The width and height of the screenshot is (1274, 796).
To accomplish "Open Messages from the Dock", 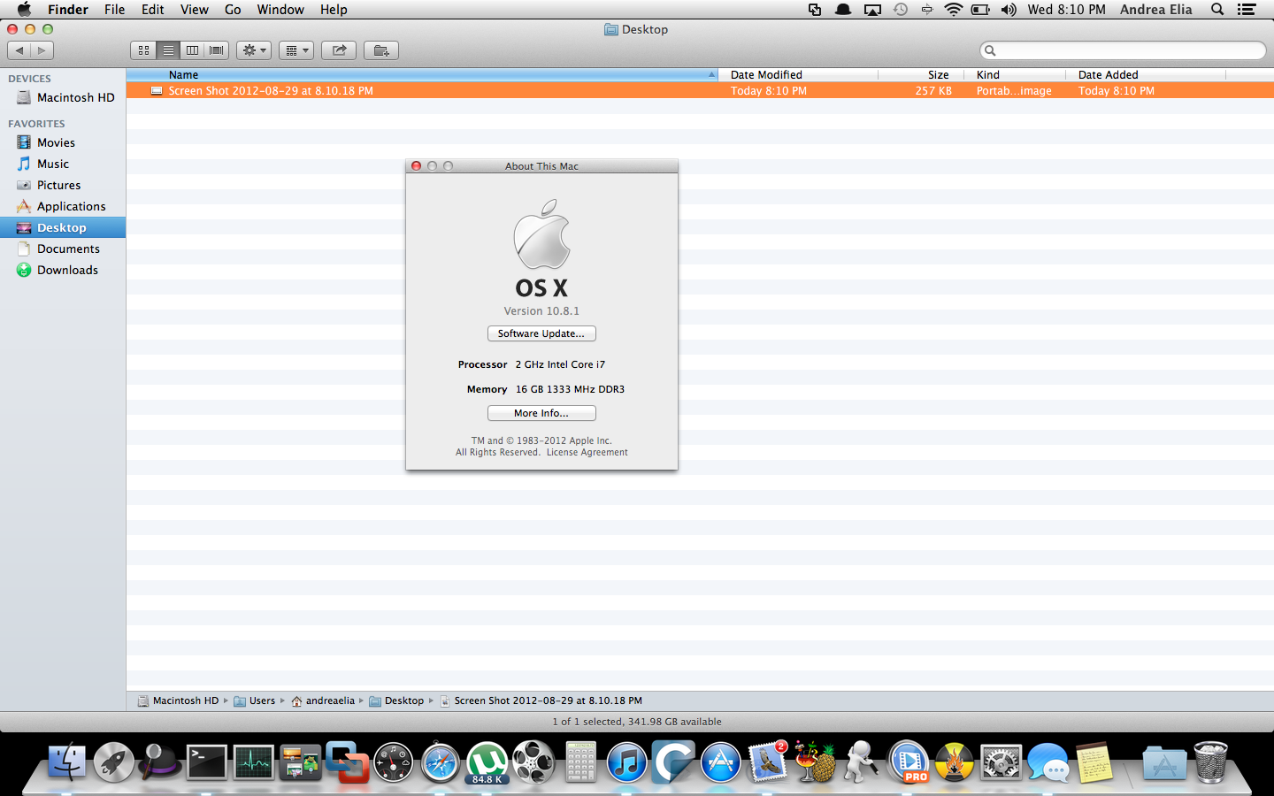I will (x=1048, y=762).
